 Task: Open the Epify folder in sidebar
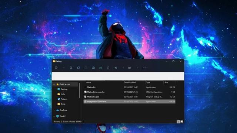63,94
